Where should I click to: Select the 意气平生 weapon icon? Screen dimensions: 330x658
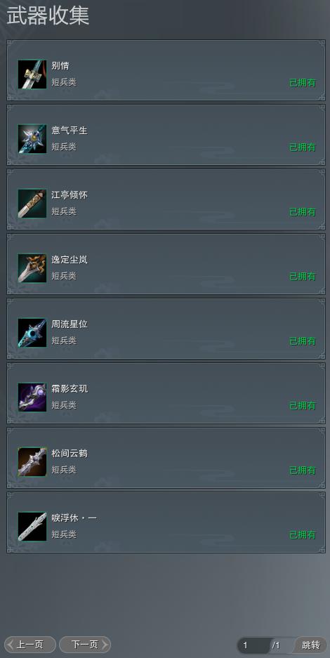pos(32,139)
